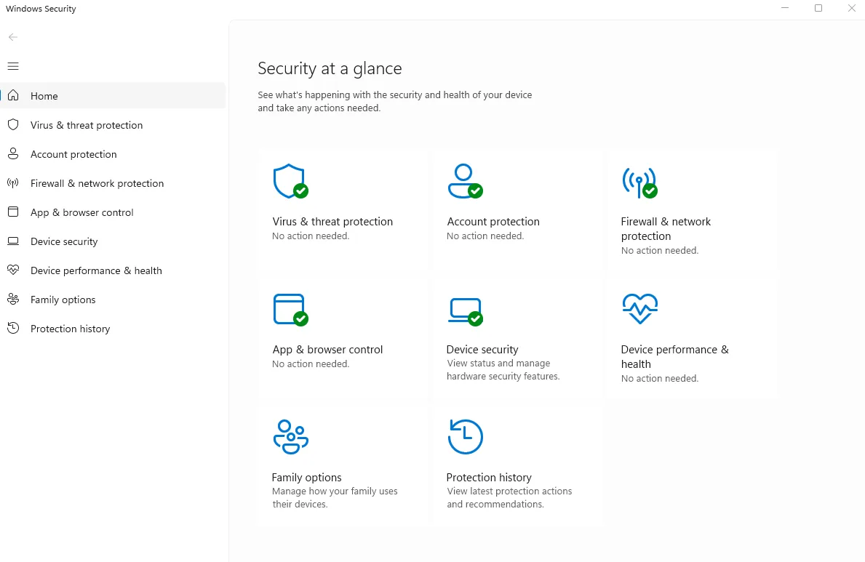Viewport: 865px width, 562px height.
Task: Open the Virus & threat protection tile title
Action: pyautogui.click(x=332, y=222)
